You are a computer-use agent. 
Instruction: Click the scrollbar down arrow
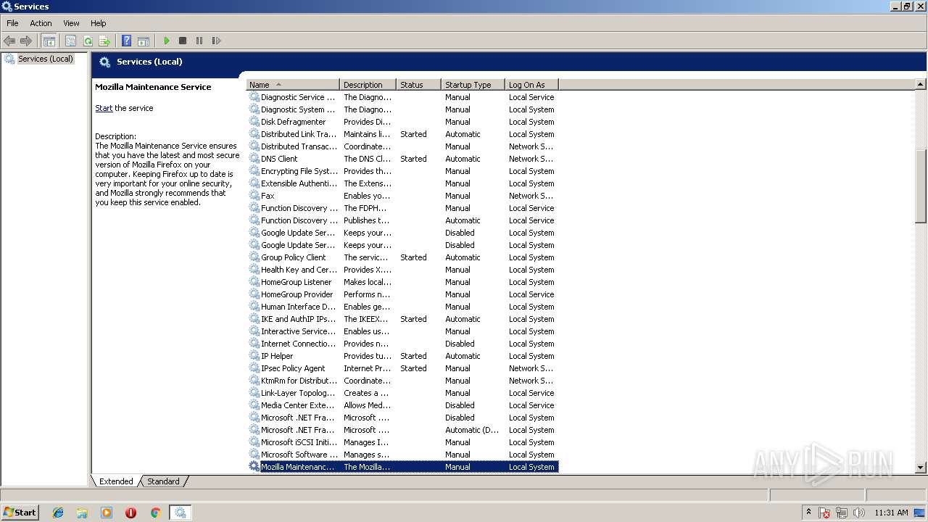point(921,468)
